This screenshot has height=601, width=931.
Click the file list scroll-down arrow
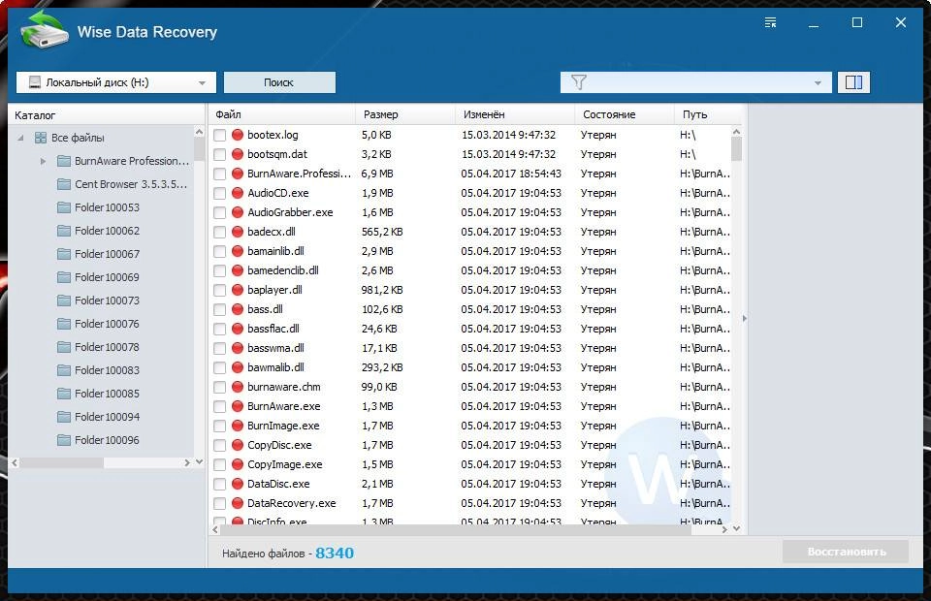(x=736, y=528)
